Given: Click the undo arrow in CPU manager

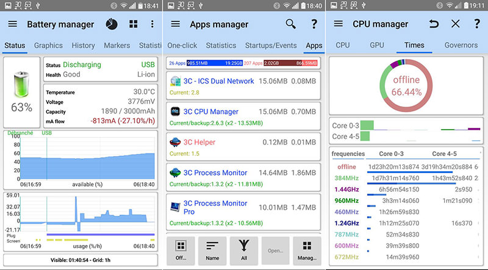Looking at the screenshot, I should tap(434, 24).
